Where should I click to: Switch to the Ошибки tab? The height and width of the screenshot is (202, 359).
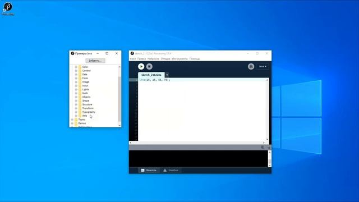point(171,170)
